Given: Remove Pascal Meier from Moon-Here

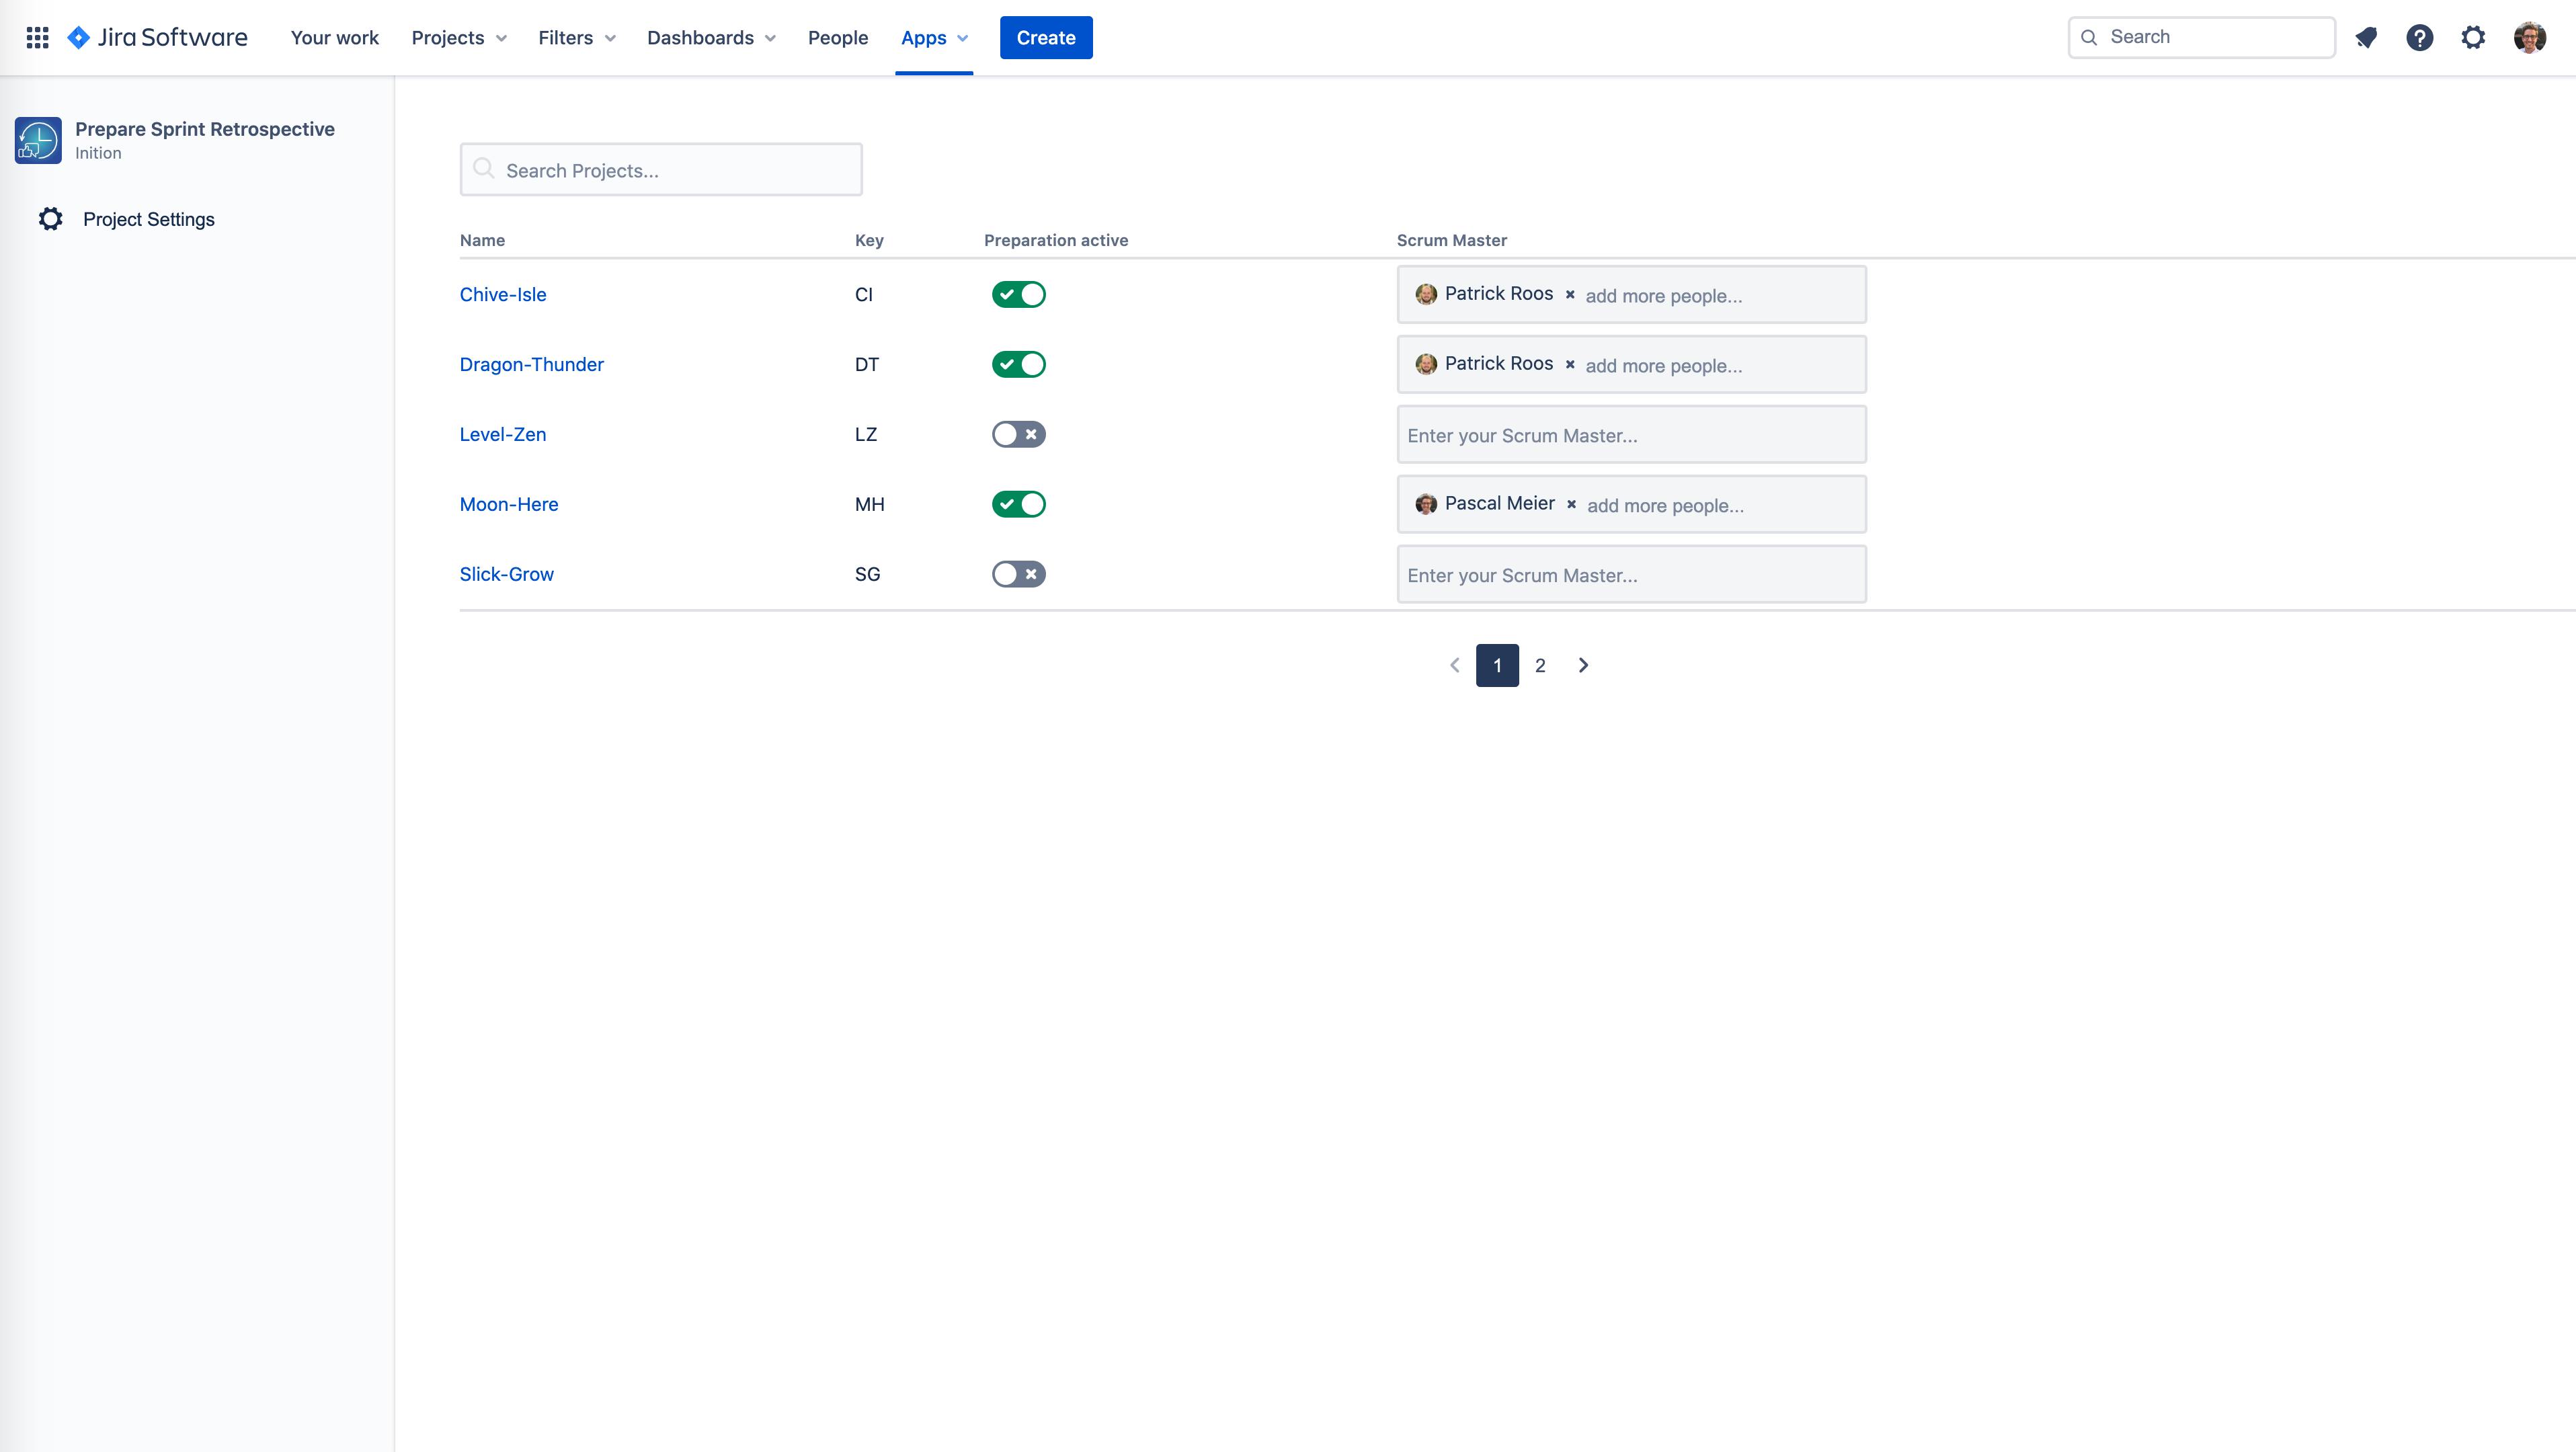Looking at the screenshot, I should (1571, 504).
